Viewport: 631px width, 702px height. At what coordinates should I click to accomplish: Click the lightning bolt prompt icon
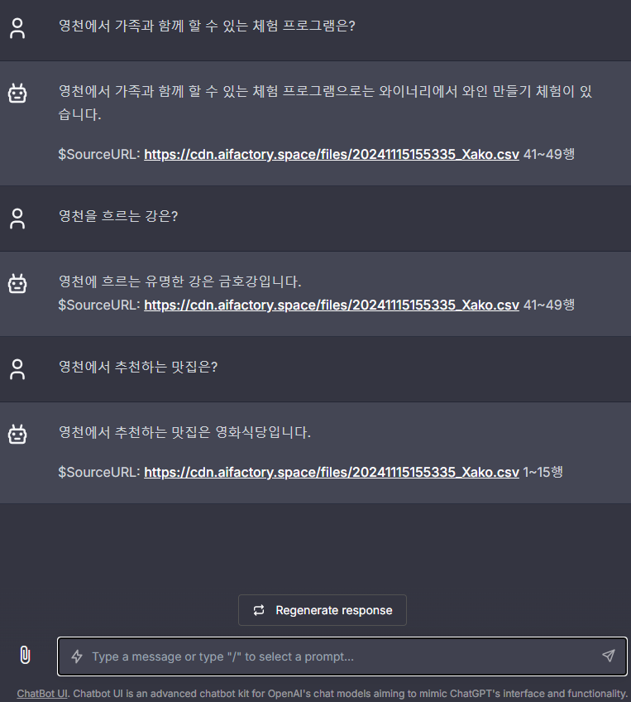pos(77,656)
